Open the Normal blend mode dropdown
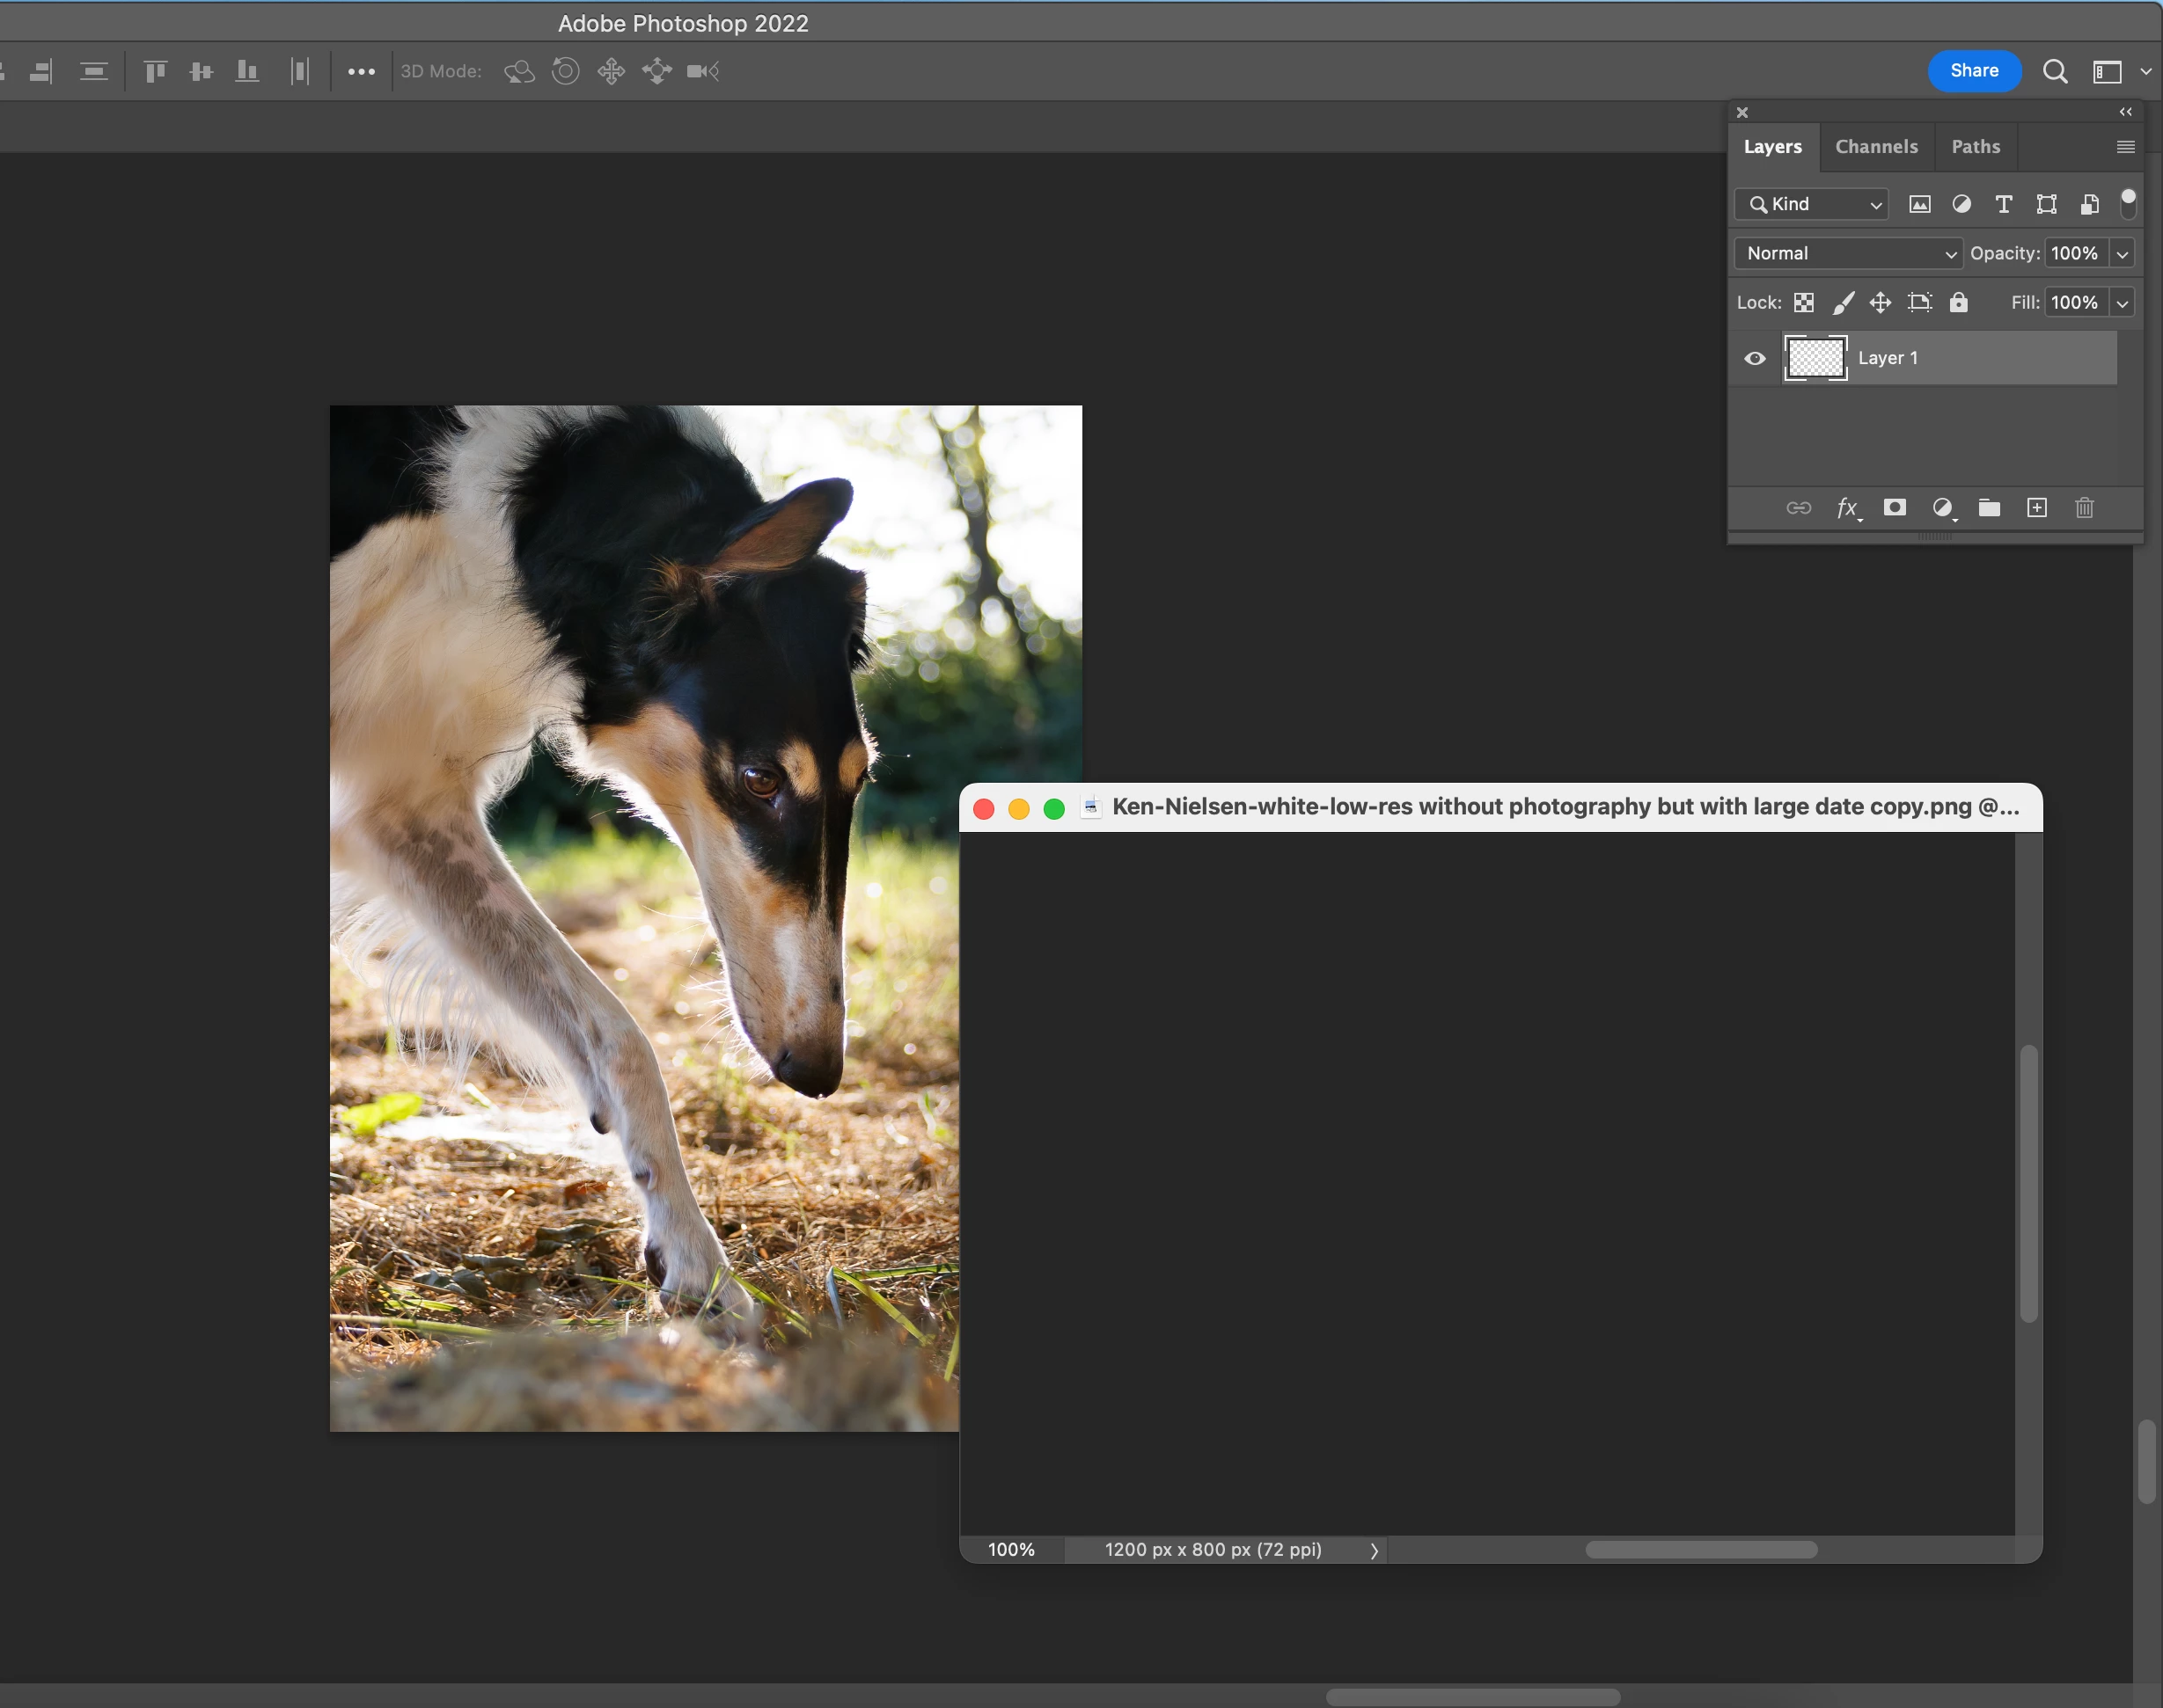Image resolution: width=2163 pixels, height=1708 pixels. 1848,253
